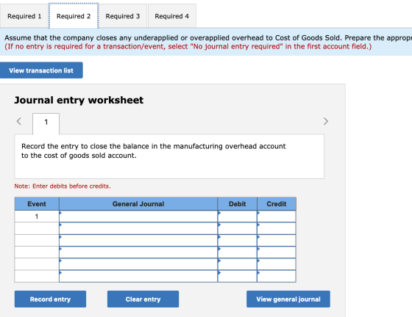Open account dropdown in first General Journal row
This screenshot has width=412, height=317.
pos(138,216)
